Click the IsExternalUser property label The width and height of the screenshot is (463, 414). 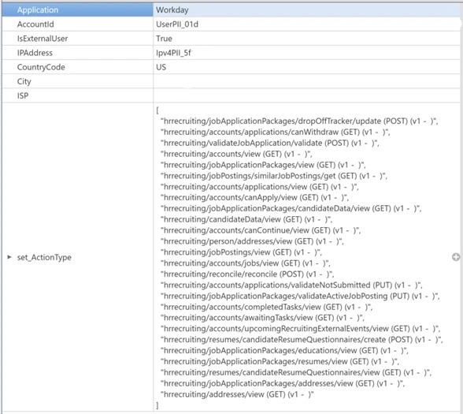coord(43,39)
